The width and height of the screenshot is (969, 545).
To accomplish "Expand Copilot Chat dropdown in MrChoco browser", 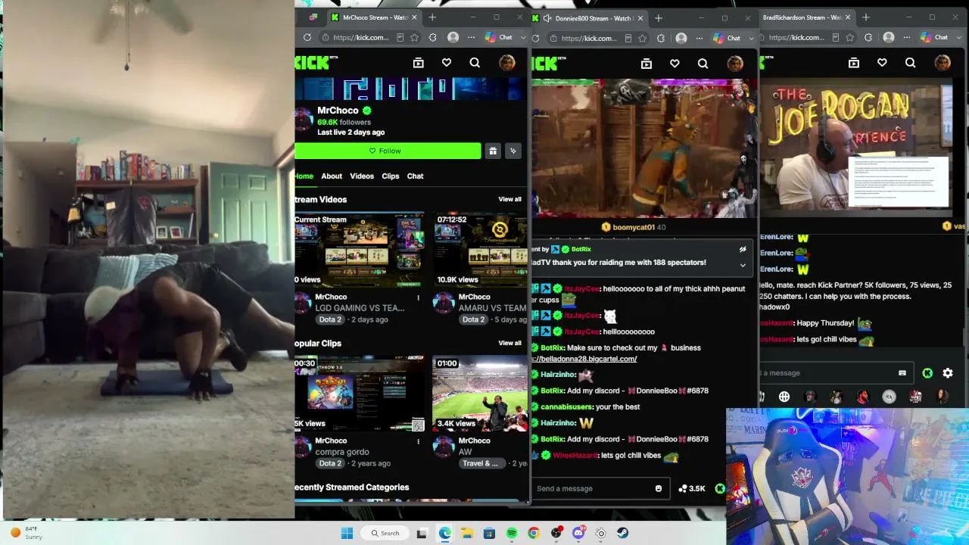I will click(x=522, y=37).
